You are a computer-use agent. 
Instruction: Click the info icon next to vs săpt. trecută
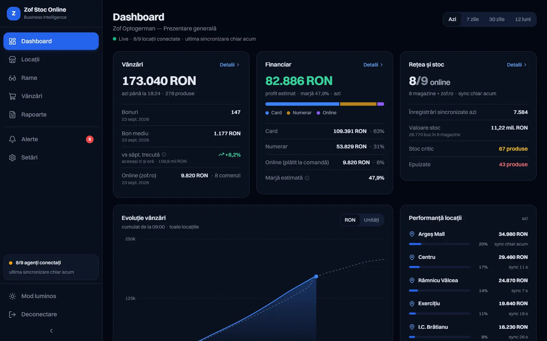click(164, 154)
